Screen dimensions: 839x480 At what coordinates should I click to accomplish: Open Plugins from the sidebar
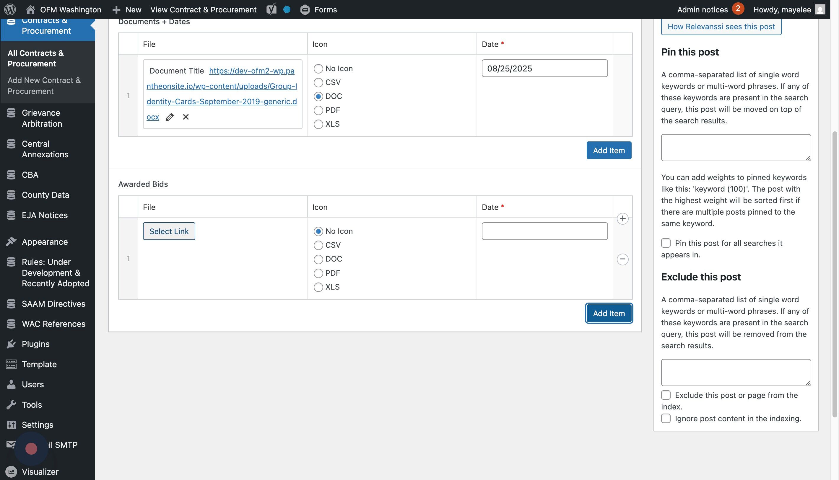(36, 344)
